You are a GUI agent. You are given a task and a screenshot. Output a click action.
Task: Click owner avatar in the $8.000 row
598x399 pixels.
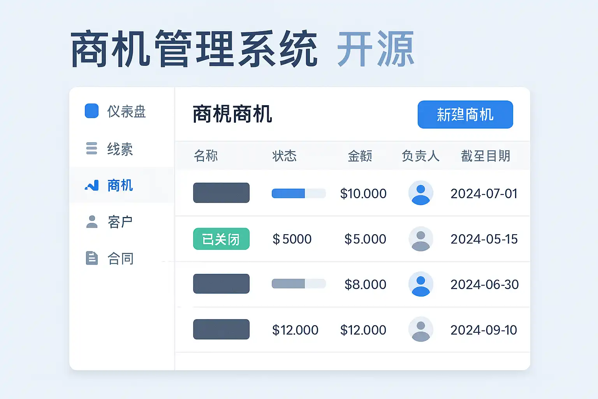[x=420, y=284]
